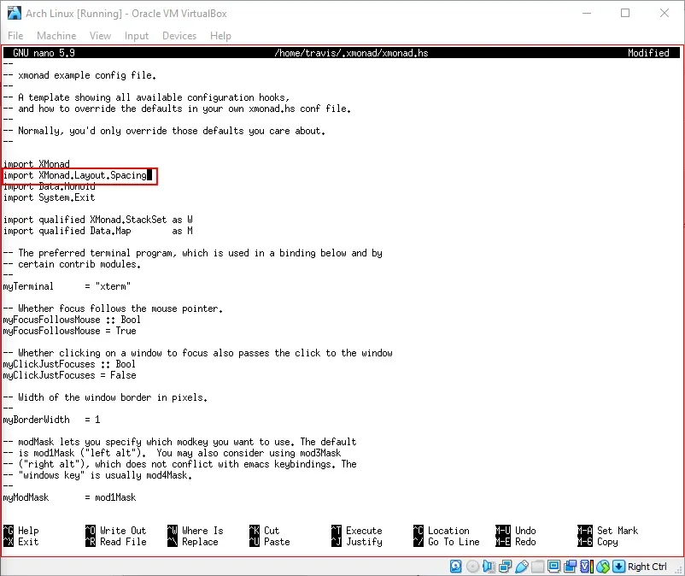
Task: Click the optical drive status icon
Action: [x=472, y=566]
